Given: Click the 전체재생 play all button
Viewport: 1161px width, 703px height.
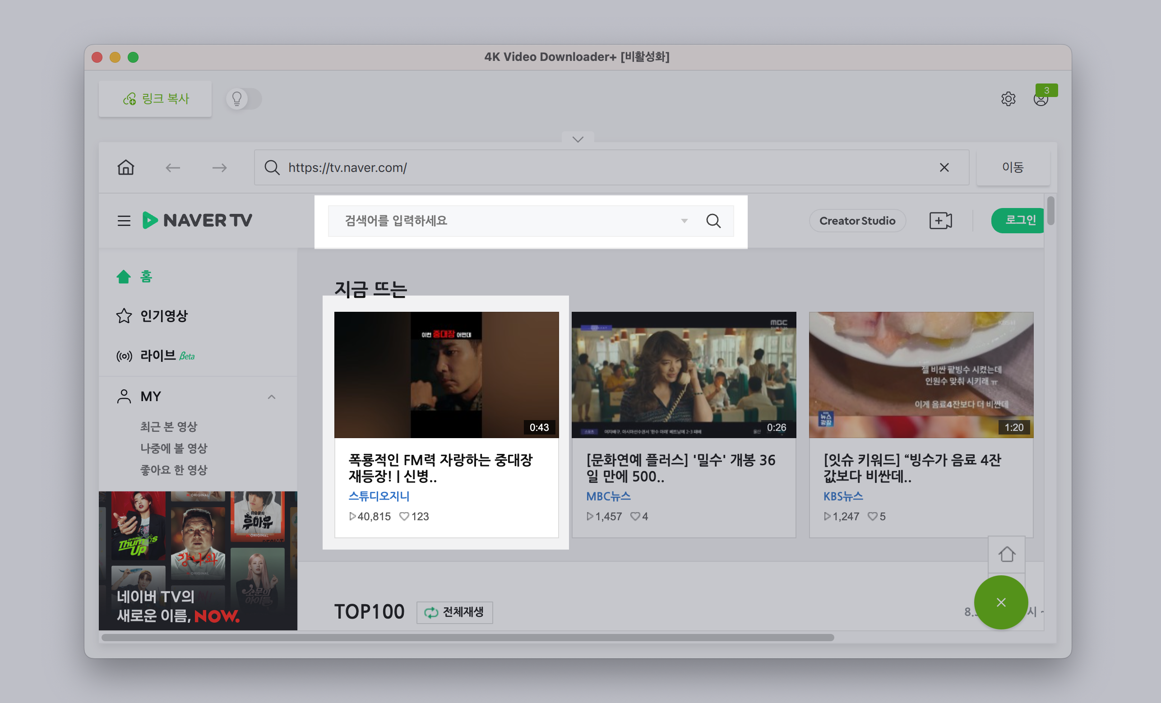Looking at the screenshot, I should tap(455, 612).
